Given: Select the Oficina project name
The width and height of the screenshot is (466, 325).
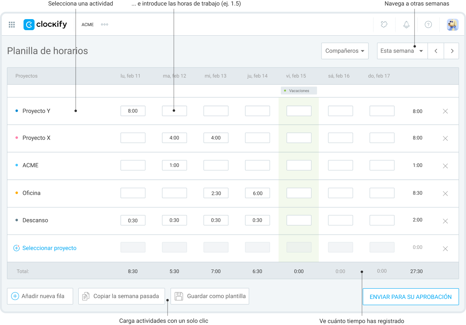Looking at the screenshot, I should 32,193.
